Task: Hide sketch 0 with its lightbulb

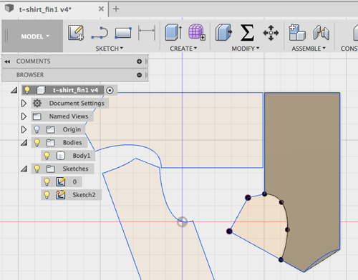Action: click(x=47, y=182)
